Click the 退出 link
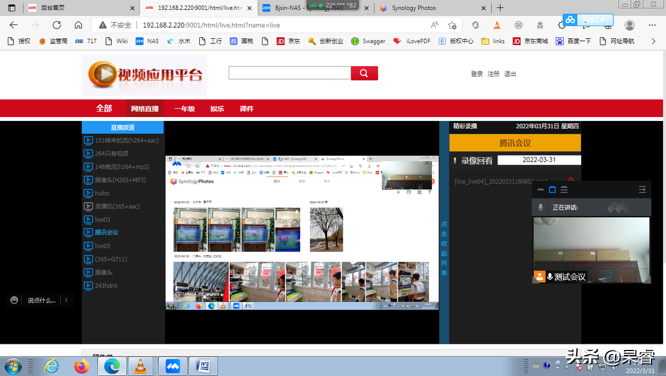This screenshot has height=376, width=666. tap(510, 74)
